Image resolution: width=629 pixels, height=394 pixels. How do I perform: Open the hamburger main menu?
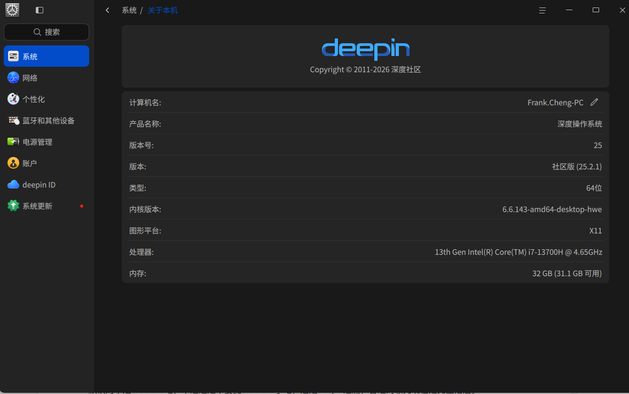click(x=542, y=10)
